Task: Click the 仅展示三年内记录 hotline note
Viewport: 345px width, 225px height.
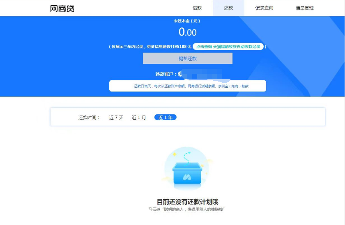Action: [150, 47]
